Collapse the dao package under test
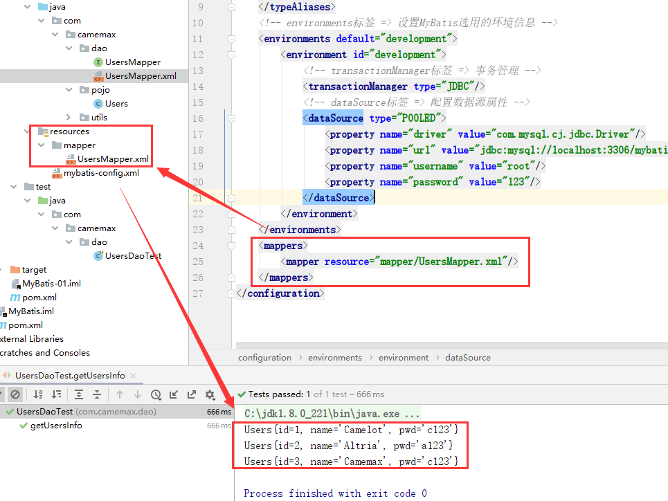 click(x=69, y=242)
